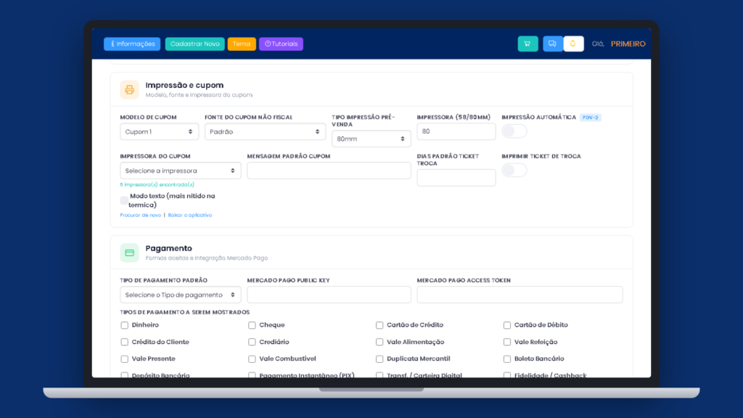The width and height of the screenshot is (743, 418).
Task: Click Procurar de novo link
Action: (140, 215)
